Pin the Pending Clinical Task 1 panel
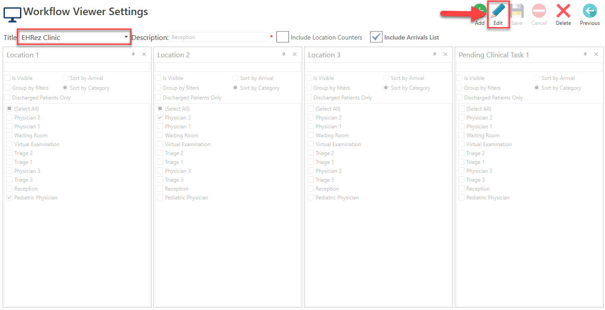The image size is (605, 310). click(x=585, y=54)
